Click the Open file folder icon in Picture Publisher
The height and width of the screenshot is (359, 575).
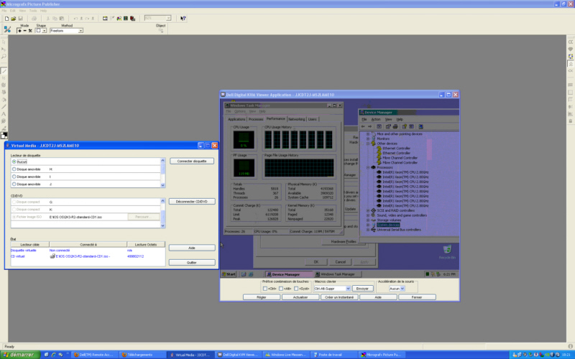click(x=13, y=19)
